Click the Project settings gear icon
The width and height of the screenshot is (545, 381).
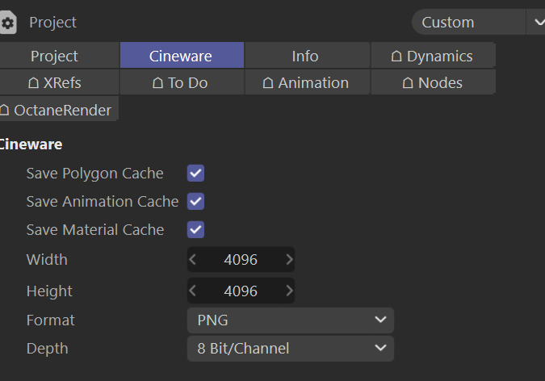[x=8, y=23]
